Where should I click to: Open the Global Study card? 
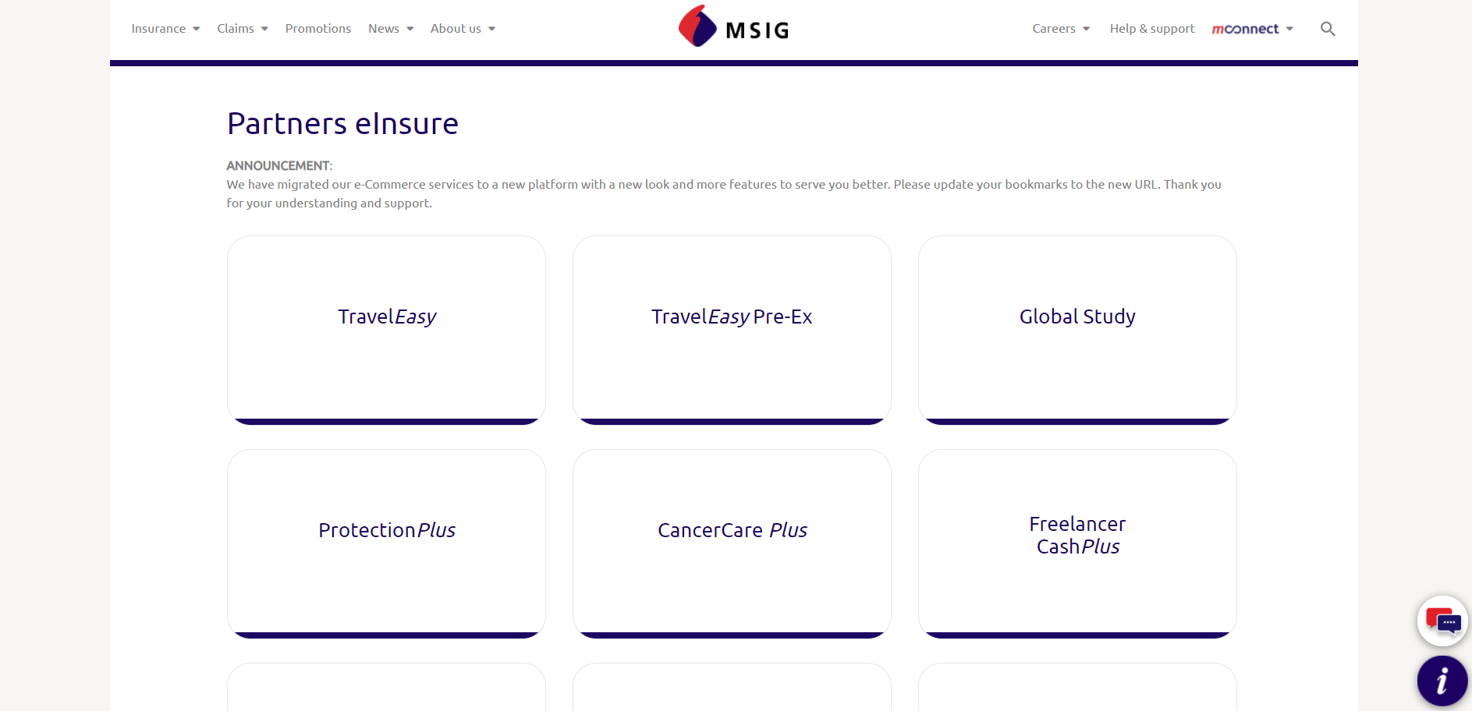pyautogui.click(x=1077, y=330)
